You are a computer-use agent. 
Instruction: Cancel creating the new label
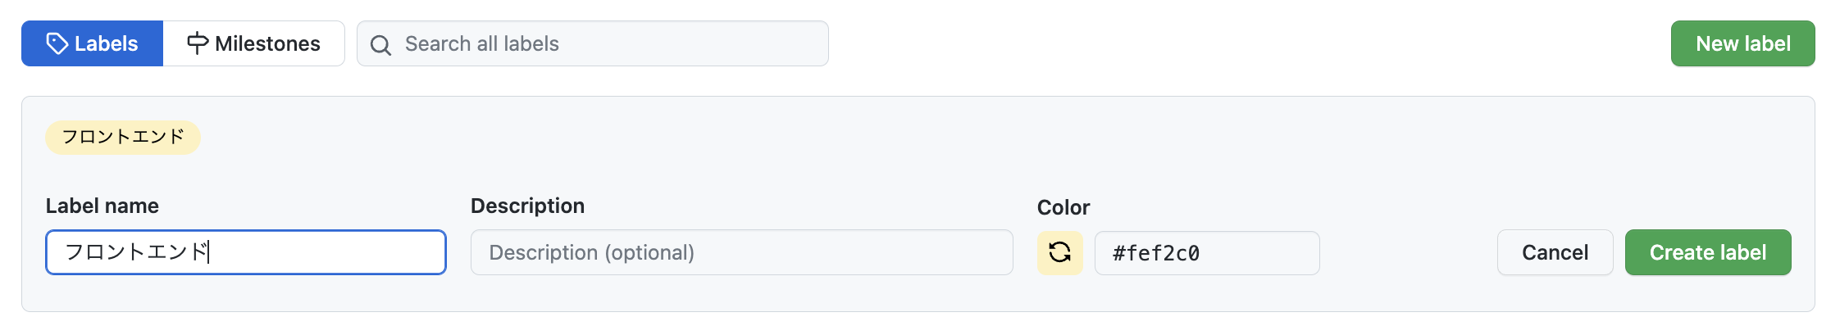pyautogui.click(x=1555, y=252)
